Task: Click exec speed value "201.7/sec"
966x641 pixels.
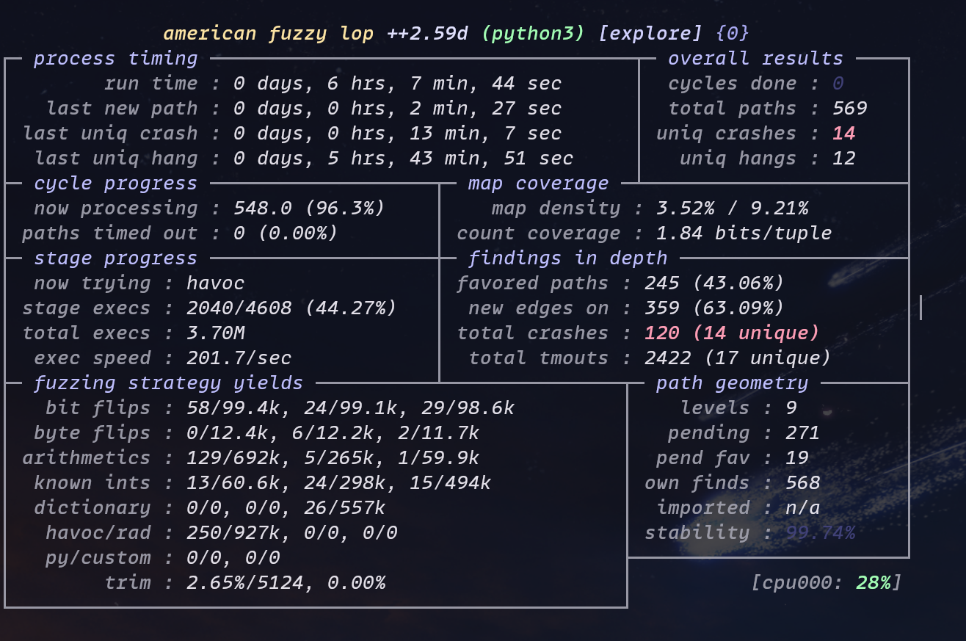Action: click(239, 358)
